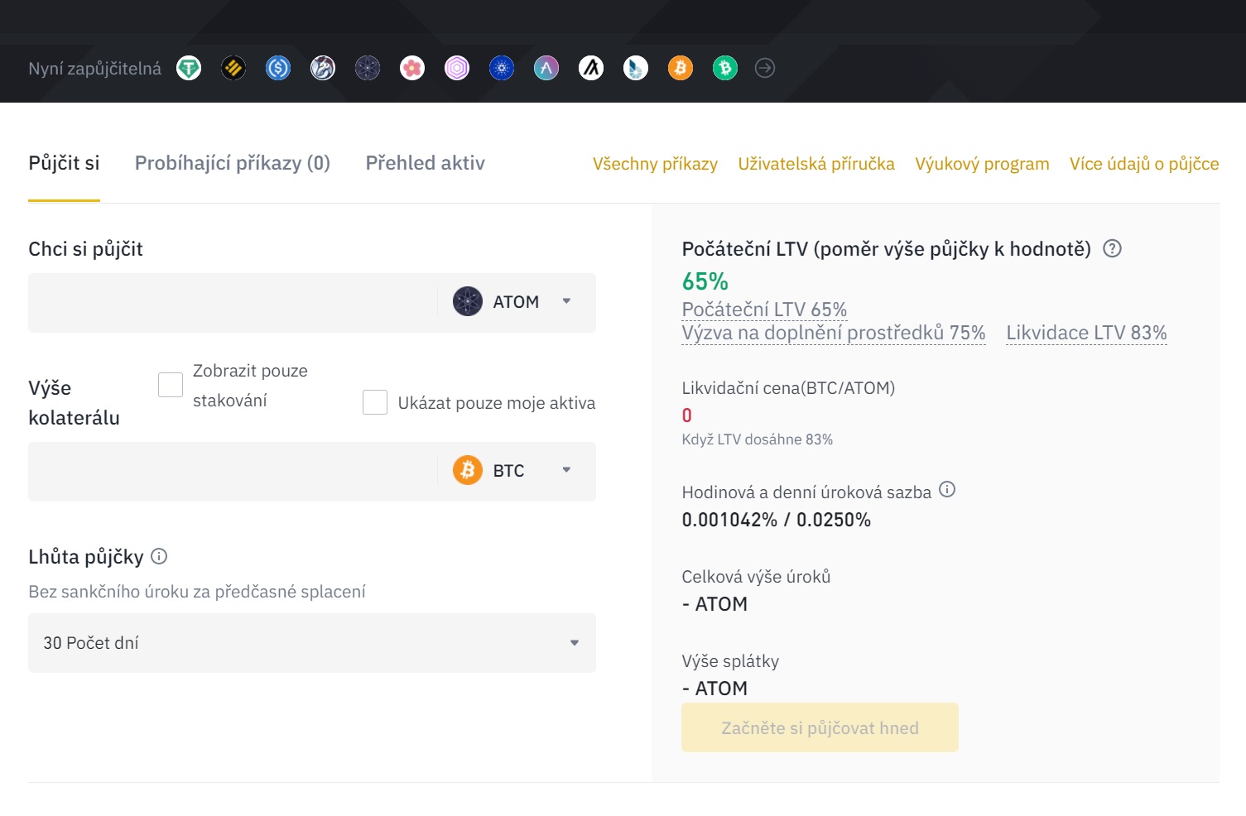Viewport: 1246px width, 816px height.
Task: Check Ukázat pouze moje aktiva box
Action: point(375,402)
